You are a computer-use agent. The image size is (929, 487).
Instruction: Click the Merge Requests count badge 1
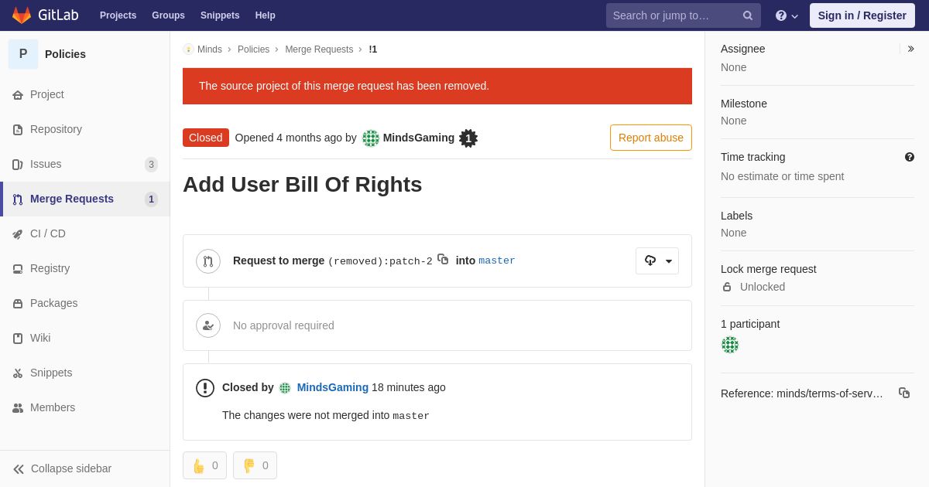(152, 199)
